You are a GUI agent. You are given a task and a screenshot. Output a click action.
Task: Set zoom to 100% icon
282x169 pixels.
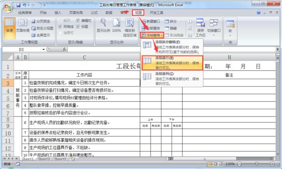click(116, 26)
